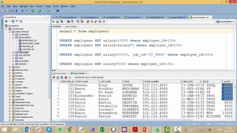Open the Team menu

tap(48, 6)
